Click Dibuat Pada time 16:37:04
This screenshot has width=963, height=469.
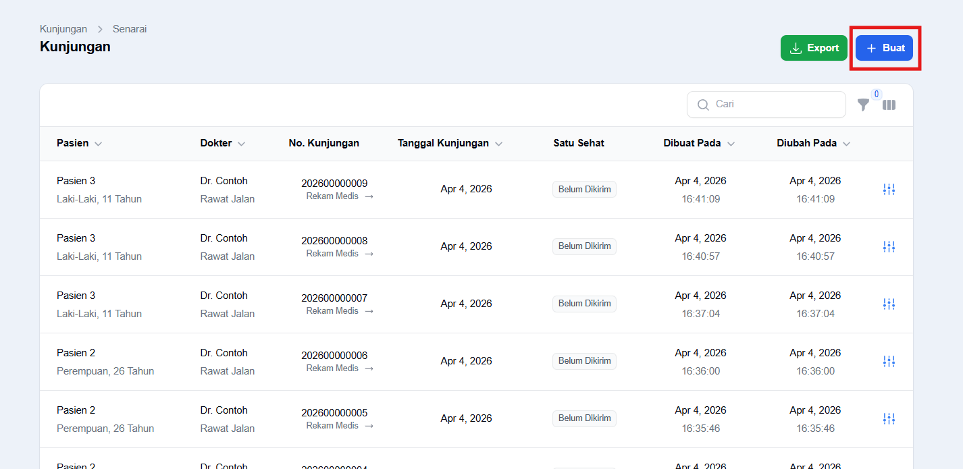700,314
